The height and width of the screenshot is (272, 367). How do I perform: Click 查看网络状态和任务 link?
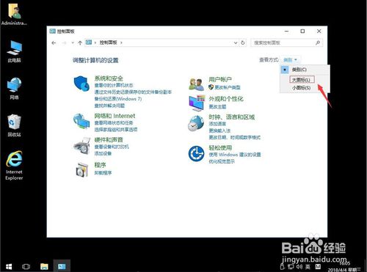[x=114, y=122]
